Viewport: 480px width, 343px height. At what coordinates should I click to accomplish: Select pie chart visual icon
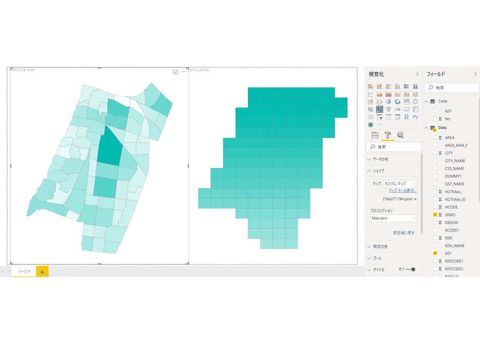tap(389, 102)
